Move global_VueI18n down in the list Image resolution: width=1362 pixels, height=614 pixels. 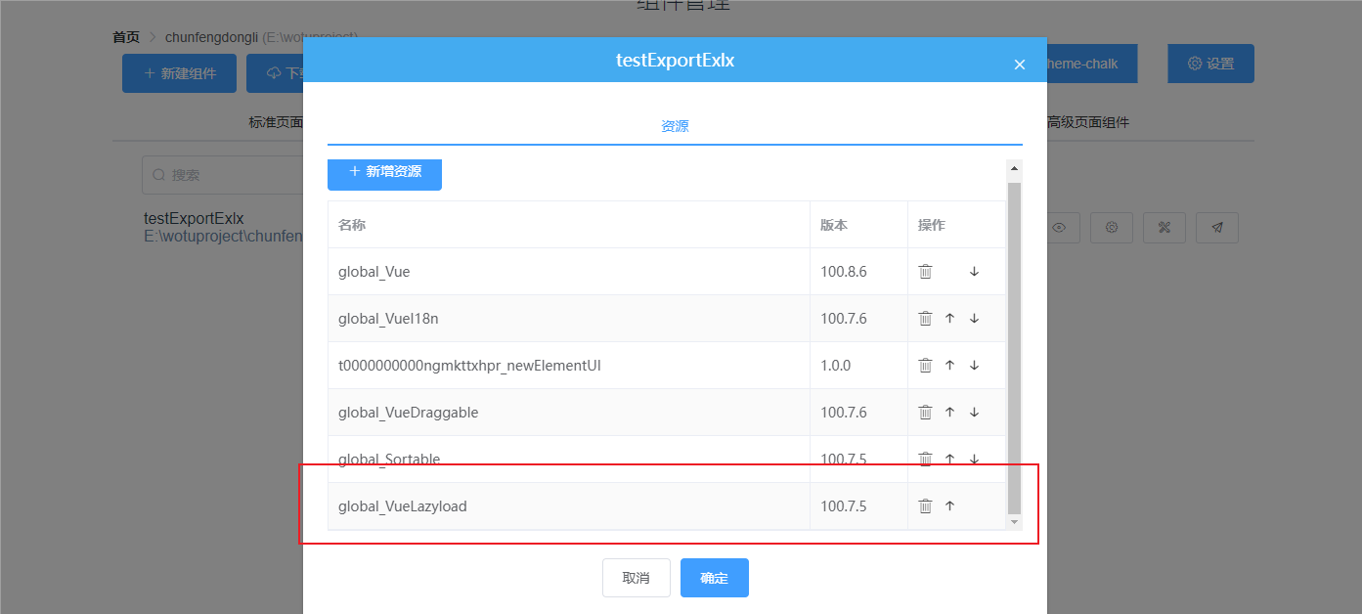974,319
